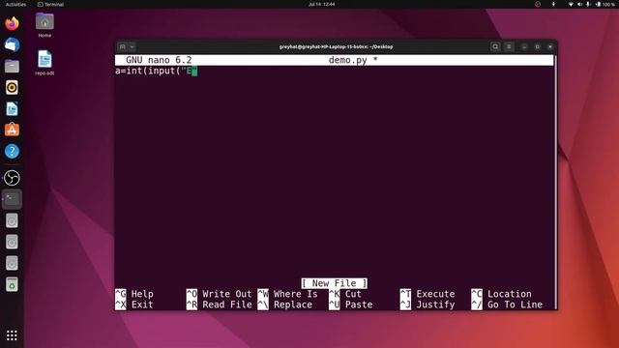Click the Wi-Fi icon in the top bar
The image size is (619, 348).
click(571, 4)
